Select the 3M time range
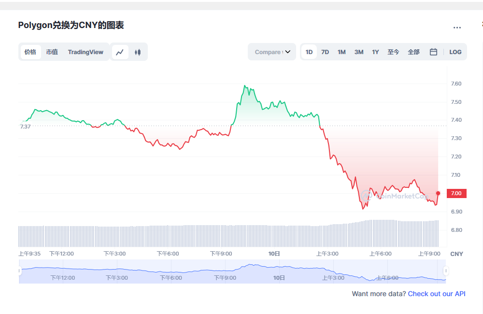This screenshot has height=314, width=483. point(359,52)
